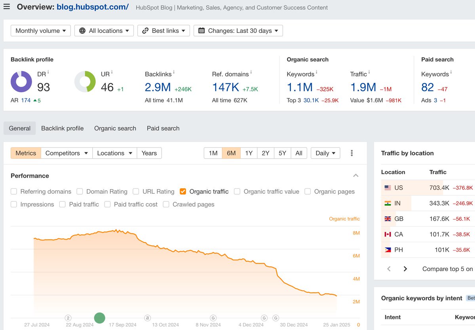The width and height of the screenshot is (475, 330).
Task: Enable the Organic traffic value checkbox
Action: 237,192
